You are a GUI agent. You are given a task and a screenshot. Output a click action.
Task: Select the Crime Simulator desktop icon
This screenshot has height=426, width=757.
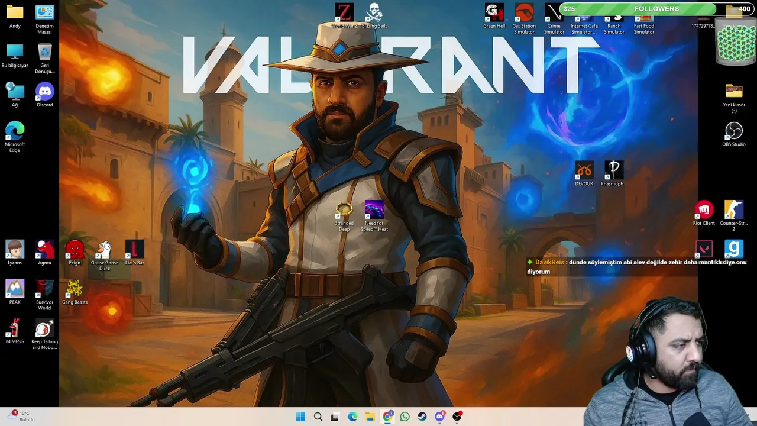[x=554, y=20]
